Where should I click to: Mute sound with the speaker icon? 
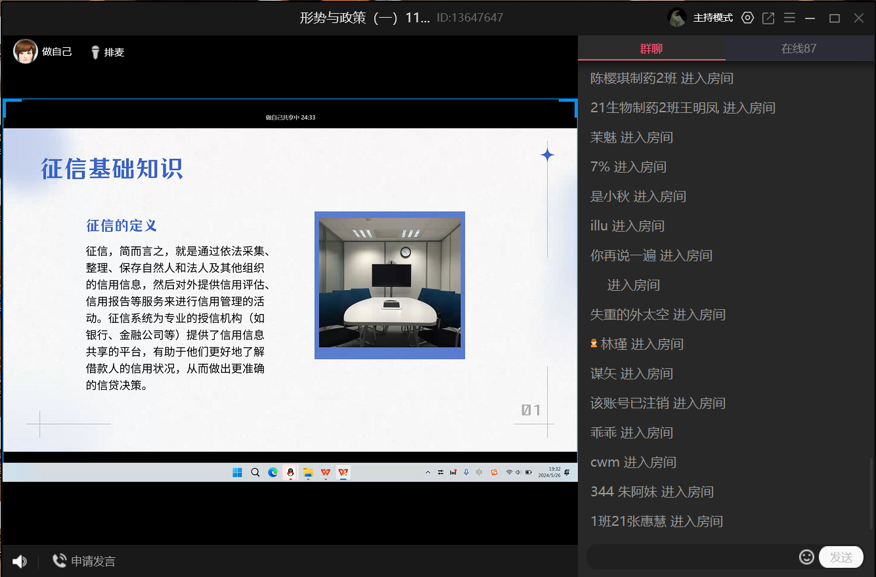tap(20, 561)
